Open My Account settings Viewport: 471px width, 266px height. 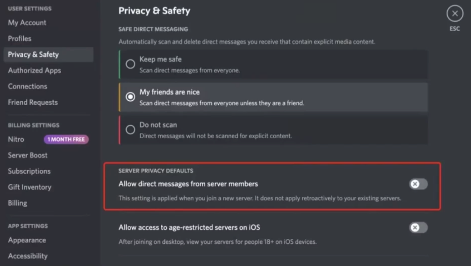tap(27, 23)
